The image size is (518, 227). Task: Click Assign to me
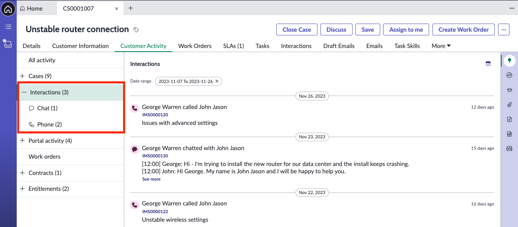point(406,30)
